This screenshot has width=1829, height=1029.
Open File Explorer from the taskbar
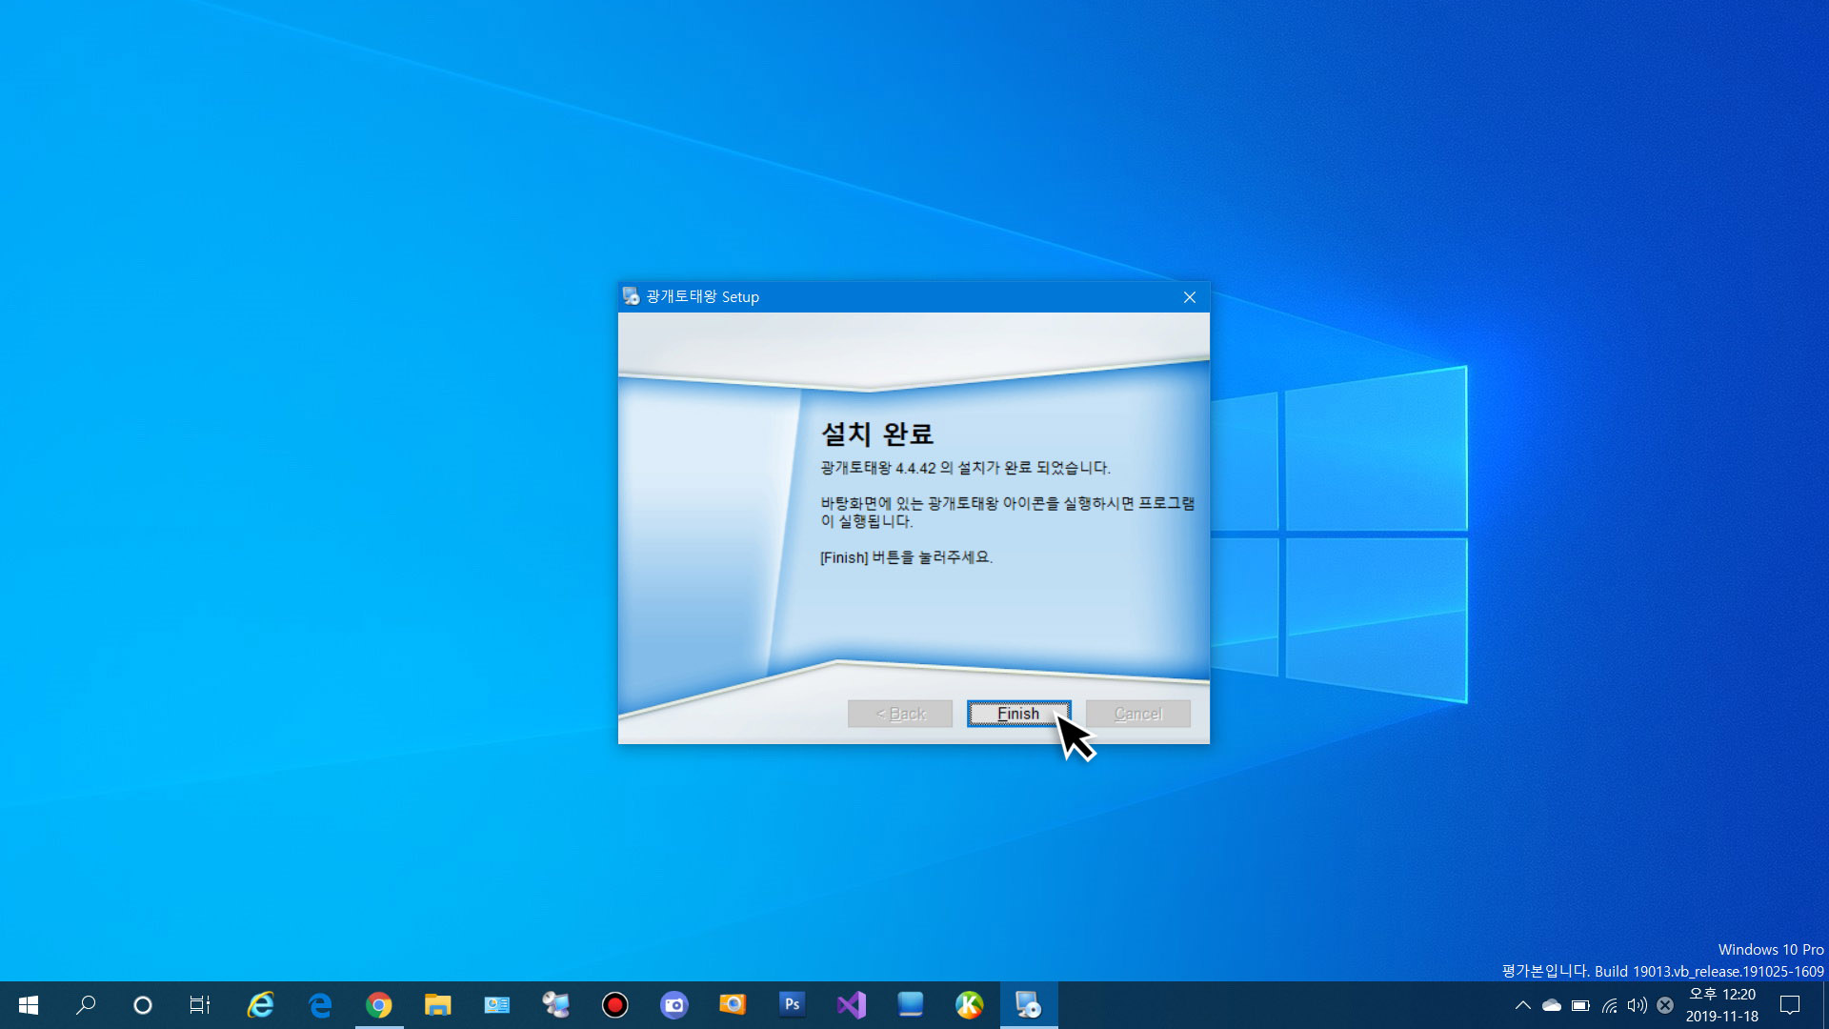click(x=437, y=1005)
